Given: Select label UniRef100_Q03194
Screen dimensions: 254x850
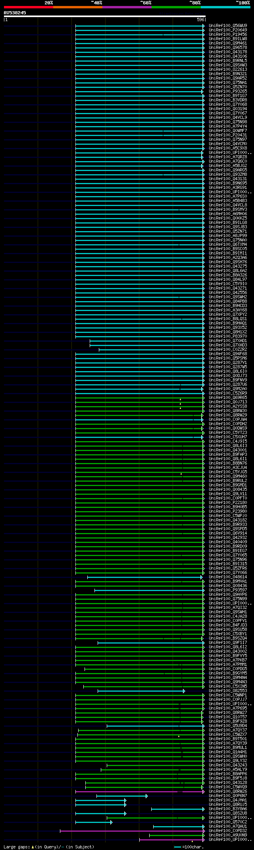Looking at the screenshot, I should [228, 109].
